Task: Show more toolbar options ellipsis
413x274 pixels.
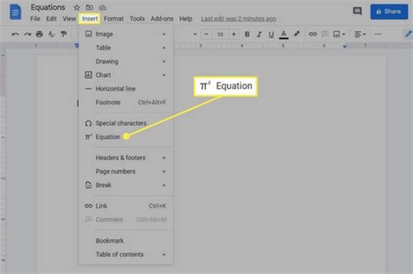Action: [x=378, y=34]
